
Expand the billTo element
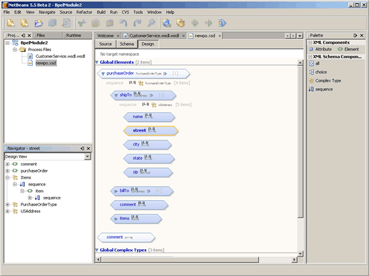tap(116, 191)
